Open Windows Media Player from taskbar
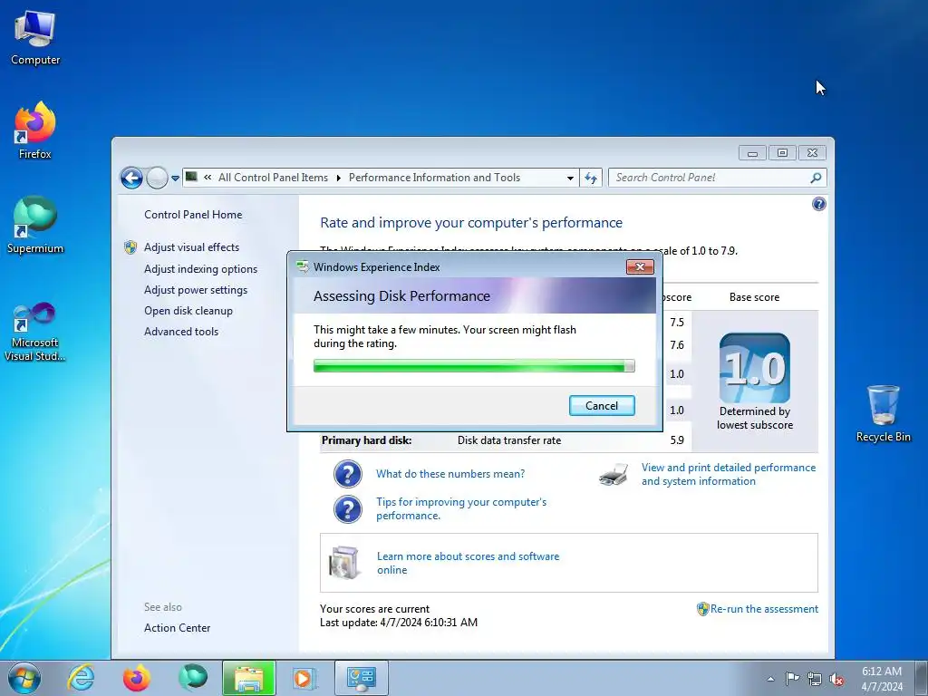This screenshot has height=696, width=928. click(304, 678)
